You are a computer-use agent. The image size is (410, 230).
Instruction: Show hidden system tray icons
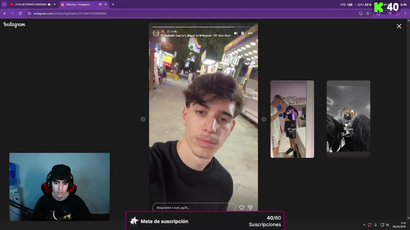(x=364, y=225)
